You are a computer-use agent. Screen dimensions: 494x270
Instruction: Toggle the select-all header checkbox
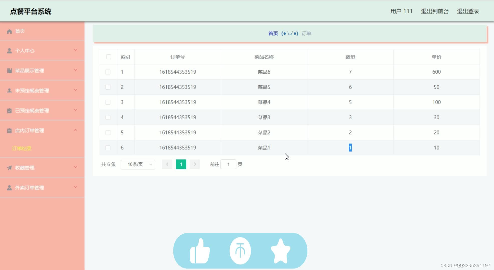108,57
